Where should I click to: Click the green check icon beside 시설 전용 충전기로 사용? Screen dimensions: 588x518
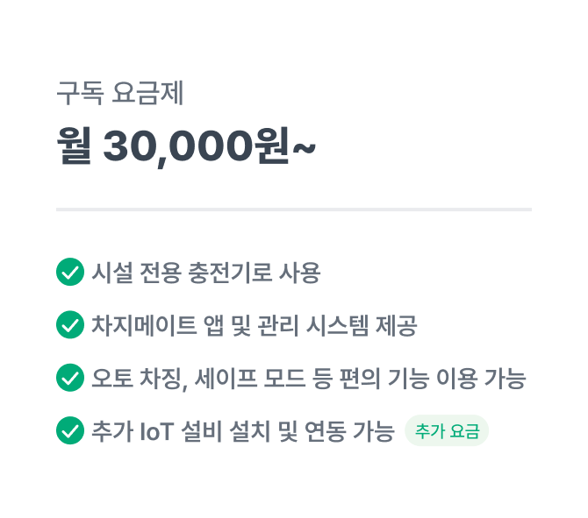pyautogui.click(x=70, y=272)
